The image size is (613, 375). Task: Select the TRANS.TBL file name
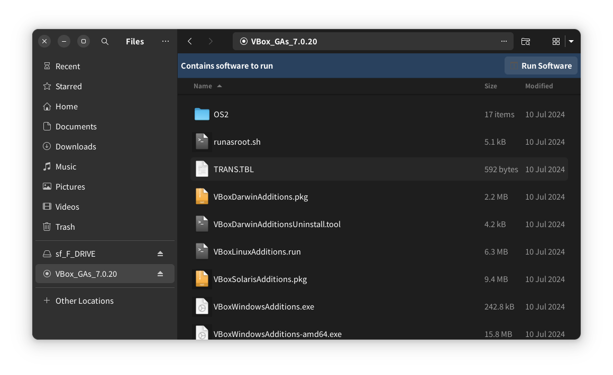233,170
